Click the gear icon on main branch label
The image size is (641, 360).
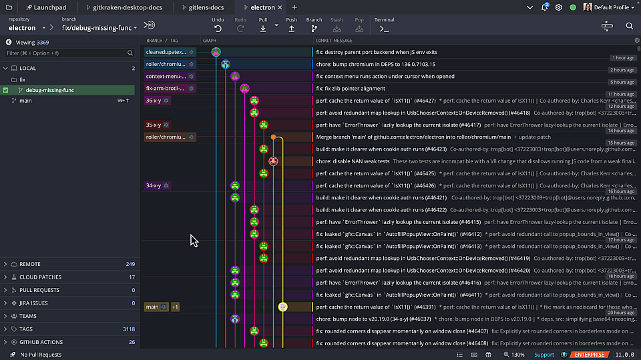(x=163, y=307)
